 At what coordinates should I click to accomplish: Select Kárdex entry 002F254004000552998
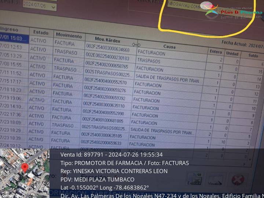tap(103, 112)
